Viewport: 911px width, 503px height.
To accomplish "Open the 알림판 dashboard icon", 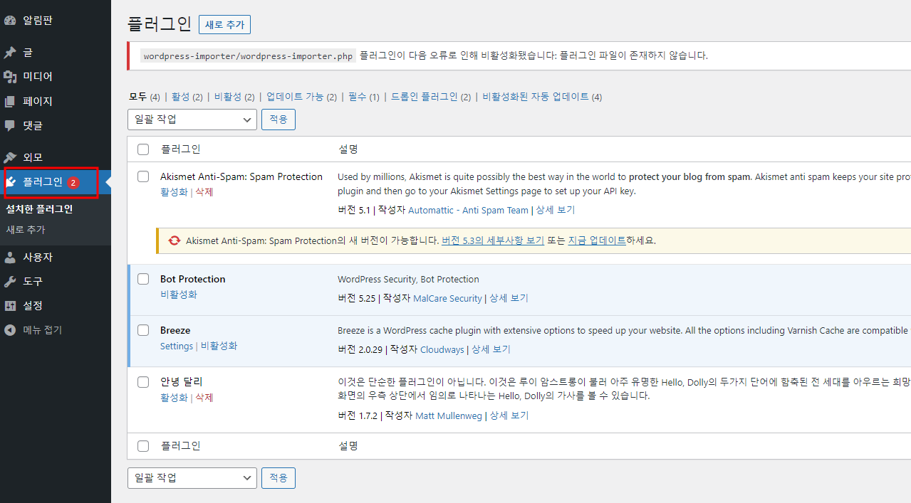I will coord(10,21).
